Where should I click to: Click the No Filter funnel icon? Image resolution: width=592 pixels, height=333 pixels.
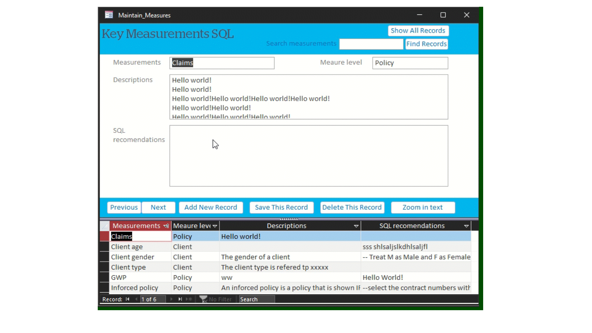pyautogui.click(x=203, y=299)
